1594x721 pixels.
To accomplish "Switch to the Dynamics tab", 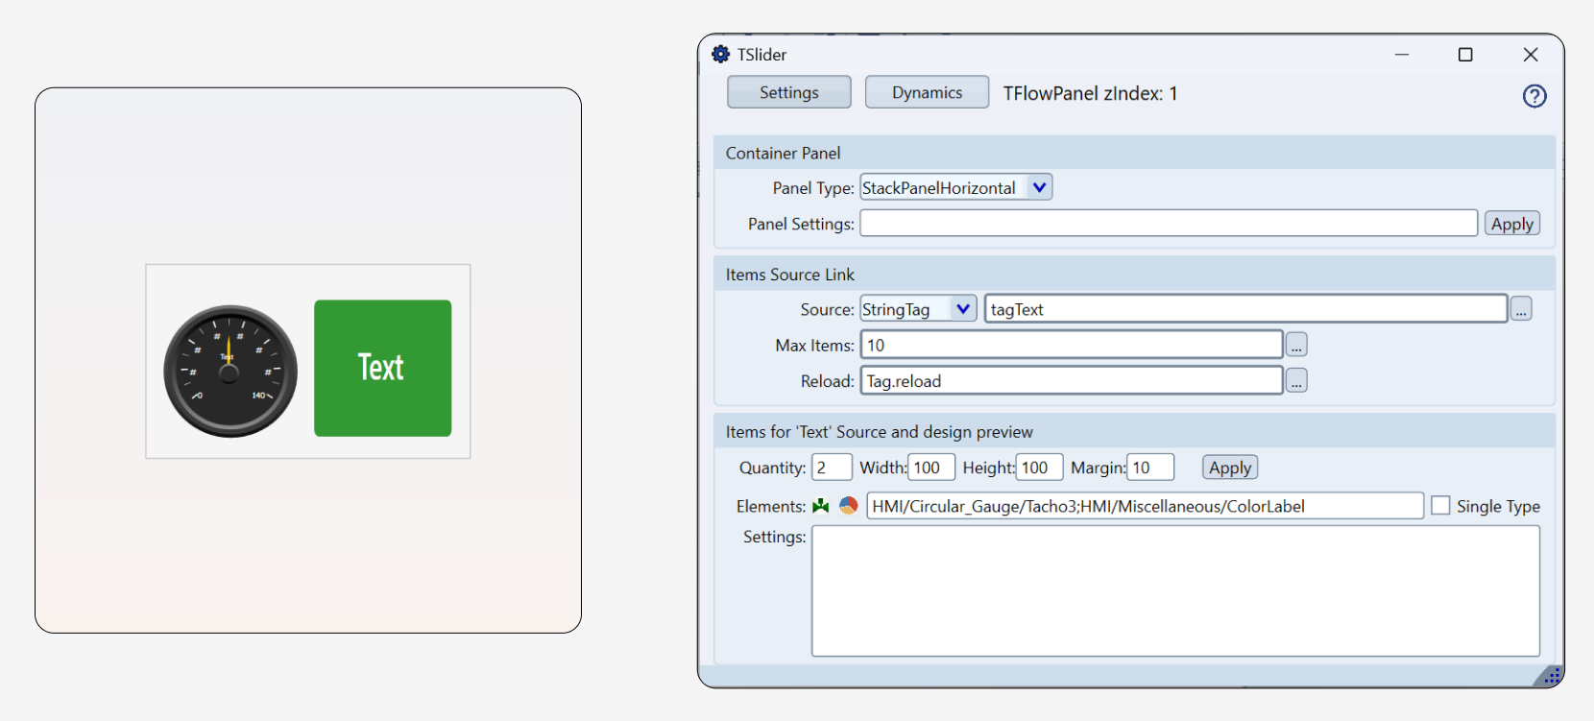I will (927, 92).
